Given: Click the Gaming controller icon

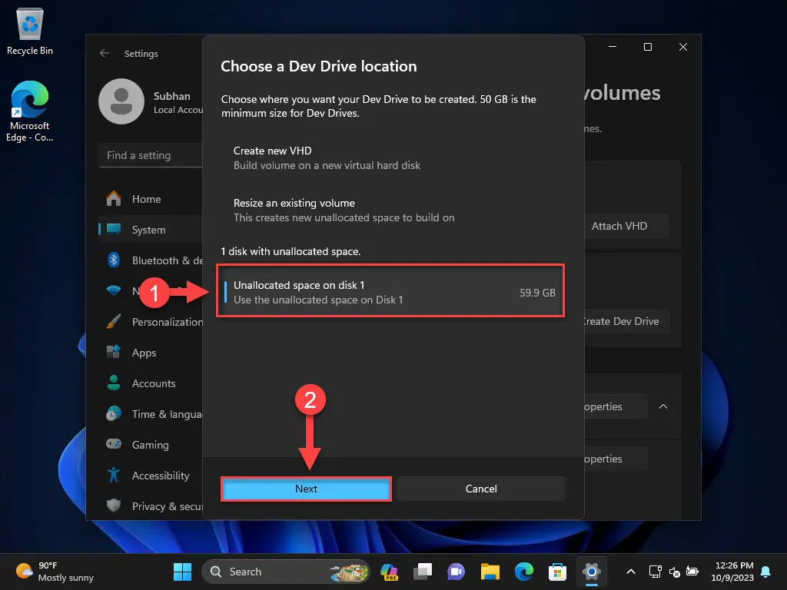Looking at the screenshot, I should pos(114,444).
